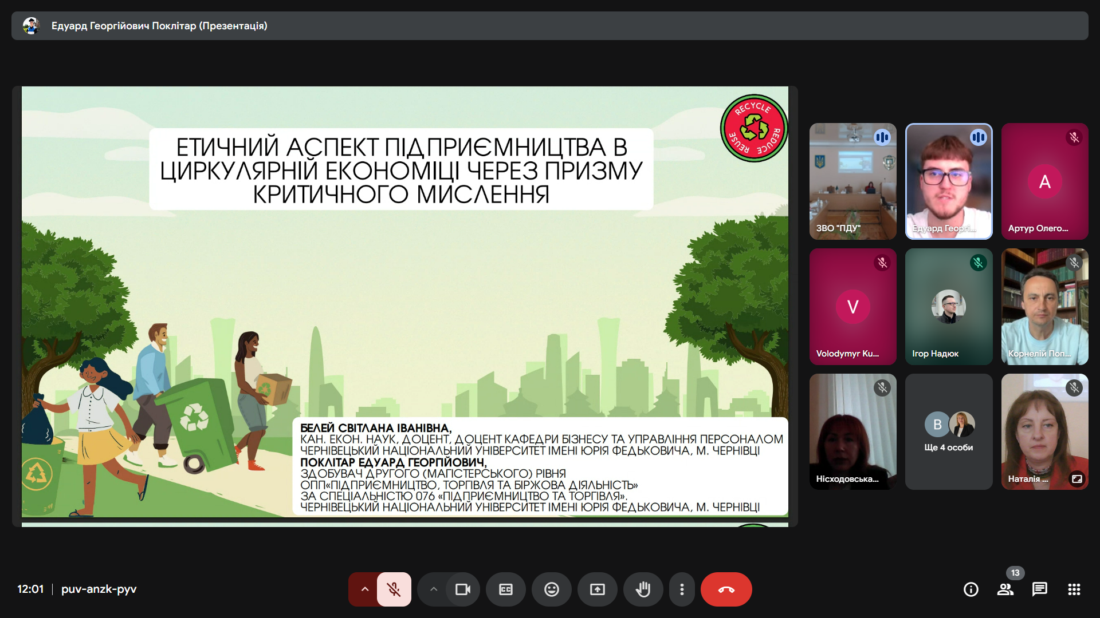Image resolution: width=1100 pixels, height=618 pixels.
Task: Turn on closed captions
Action: pyautogui.click(x=505, y=589)
